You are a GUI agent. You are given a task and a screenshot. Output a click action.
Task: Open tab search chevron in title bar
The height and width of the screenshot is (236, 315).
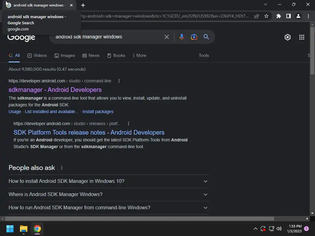[265, 4]
